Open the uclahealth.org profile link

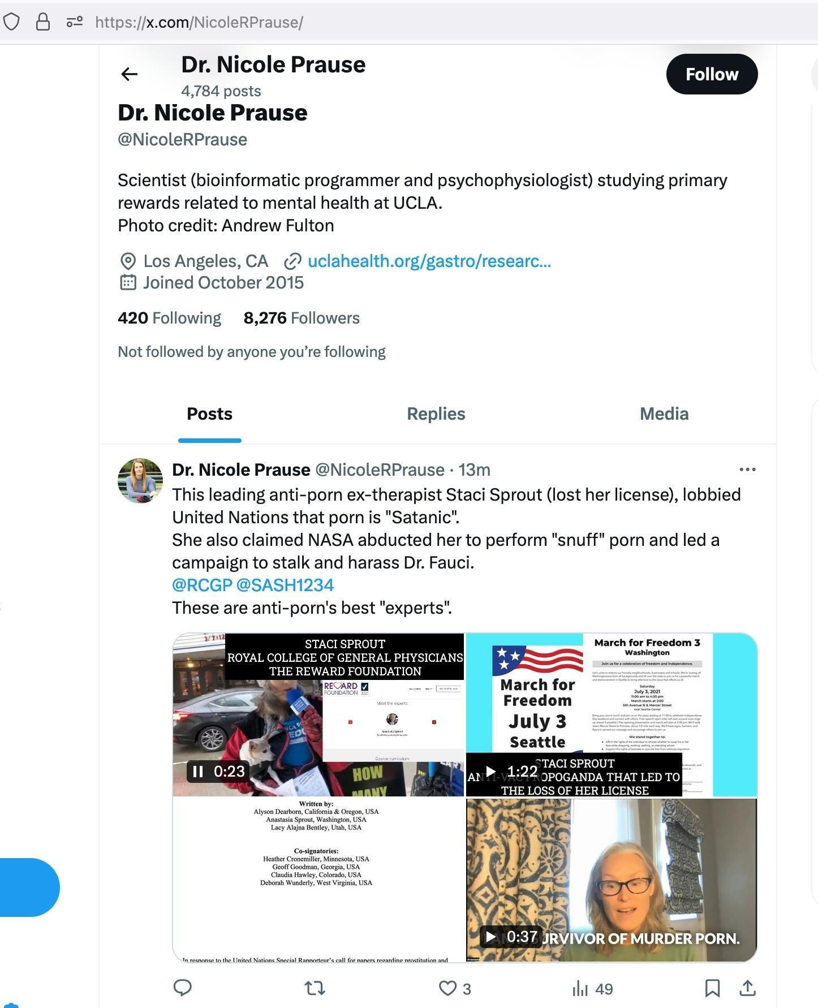pos(429,261)
